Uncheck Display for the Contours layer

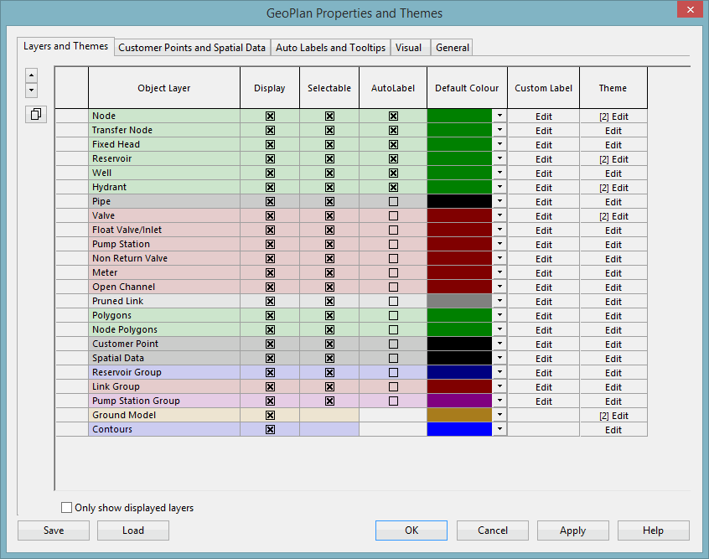[x=269, y=429]
